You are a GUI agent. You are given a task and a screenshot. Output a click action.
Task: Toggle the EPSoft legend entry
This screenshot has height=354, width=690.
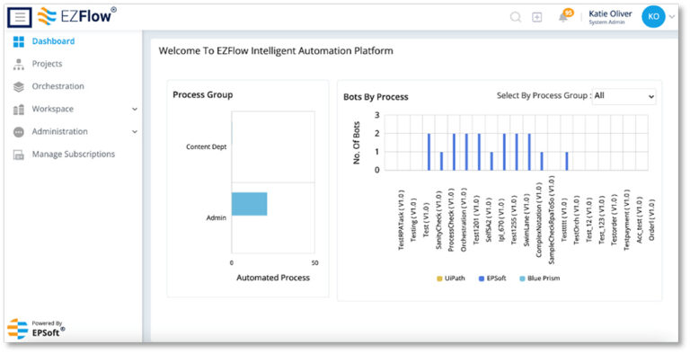pos(492,279)
